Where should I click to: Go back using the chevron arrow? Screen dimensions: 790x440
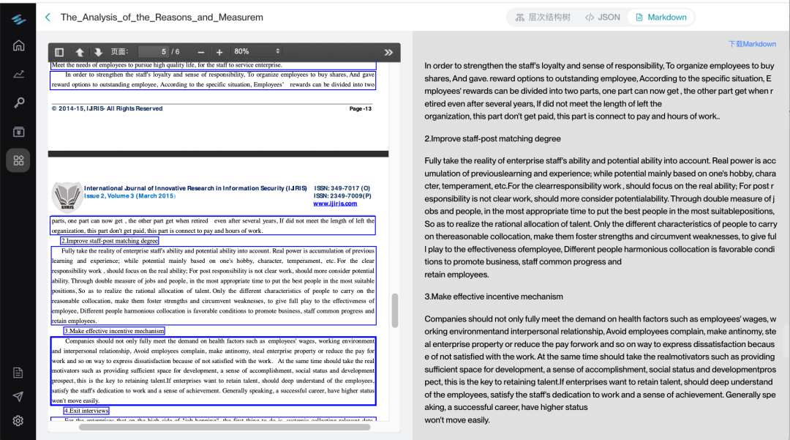click(48, 17)
